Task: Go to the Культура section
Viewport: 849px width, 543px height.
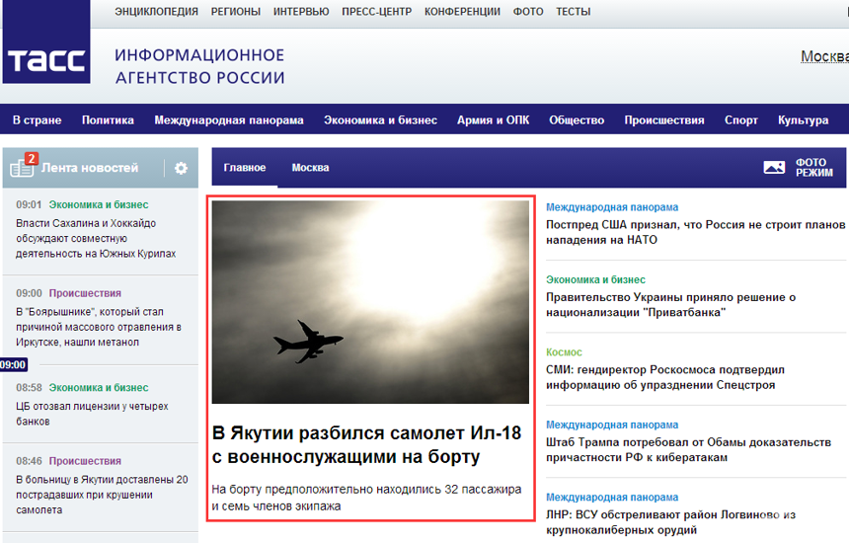Action: coord(804,120)
